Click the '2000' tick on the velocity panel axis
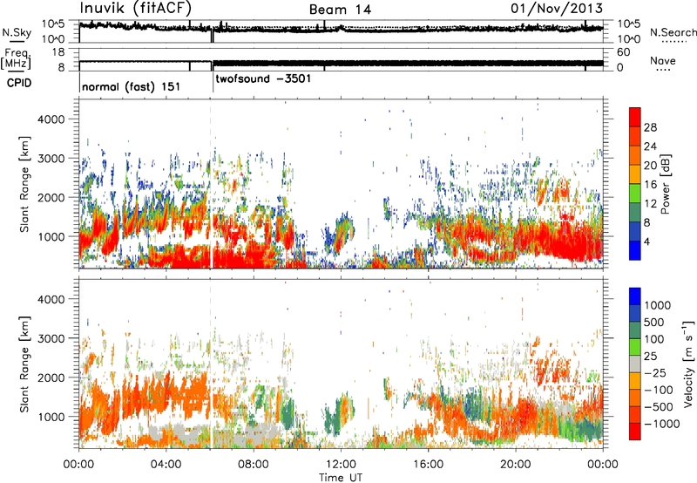Image resolution: width=697 pixels, height=483 pixels. click(51, 378)
